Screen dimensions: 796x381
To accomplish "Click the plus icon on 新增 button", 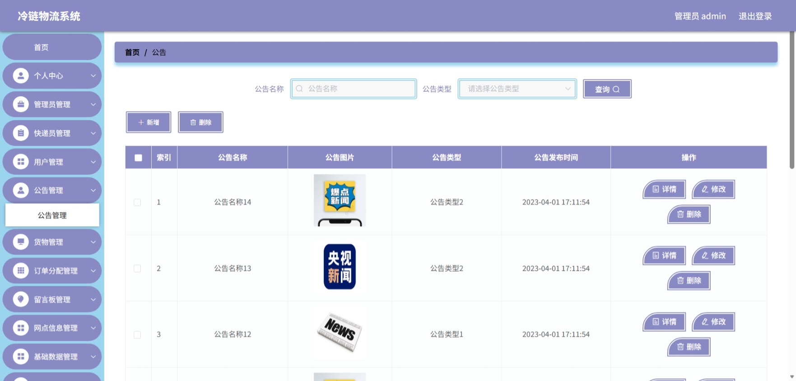I will coord(141,122).
